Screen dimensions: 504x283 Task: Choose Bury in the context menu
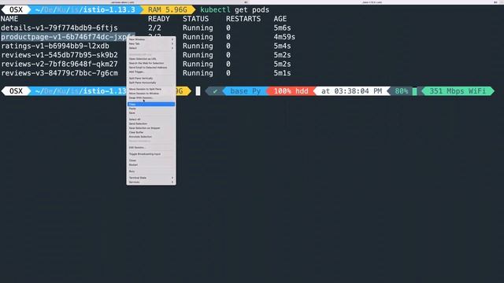(151, 171)
